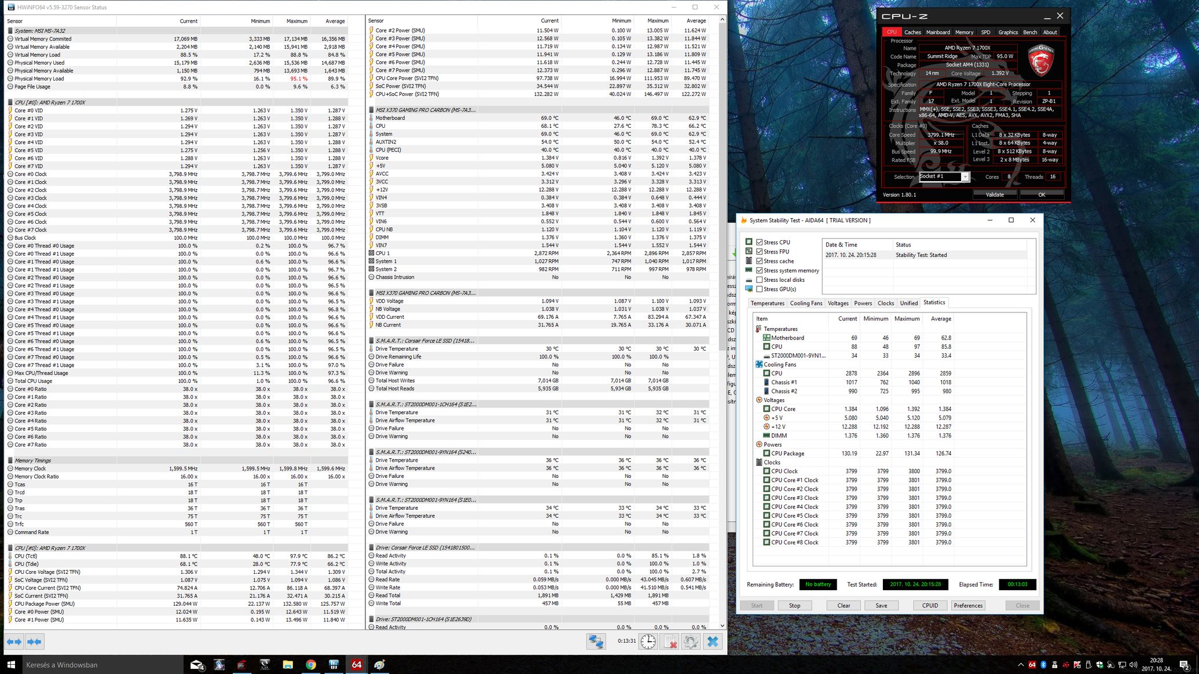
Task: Switch to Temperatures tab in AIDA64
Action: [767, 303]
